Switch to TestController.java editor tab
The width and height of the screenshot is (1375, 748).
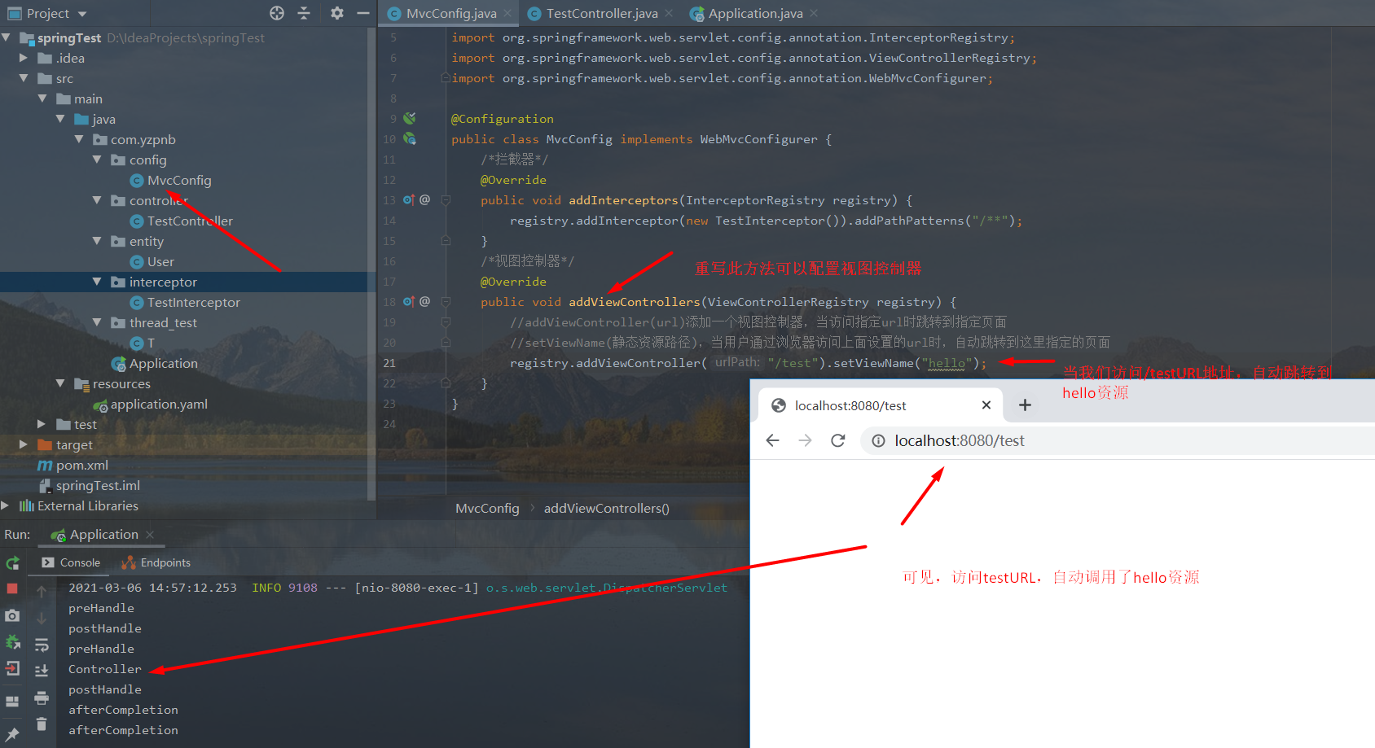coord(601,13)
